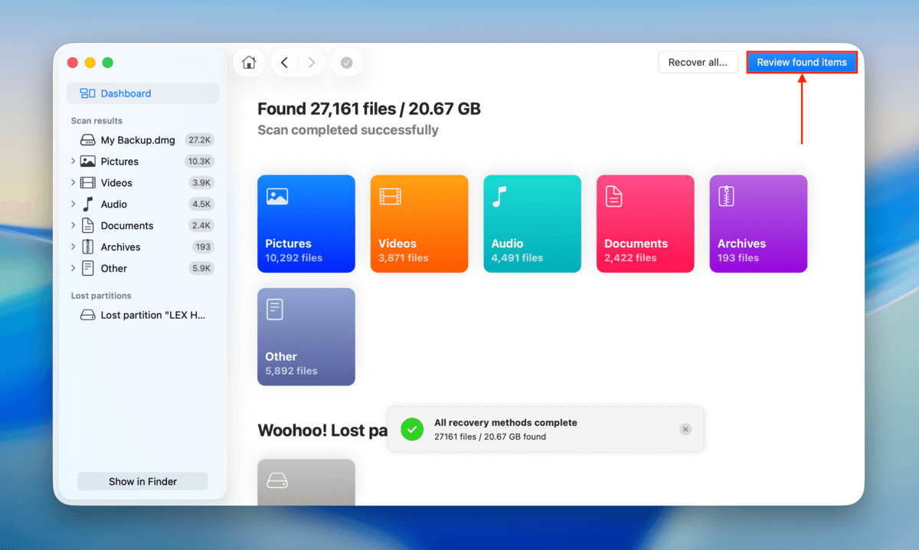
Task: Click the 3.9K count badge
Action: coord(202,183)
